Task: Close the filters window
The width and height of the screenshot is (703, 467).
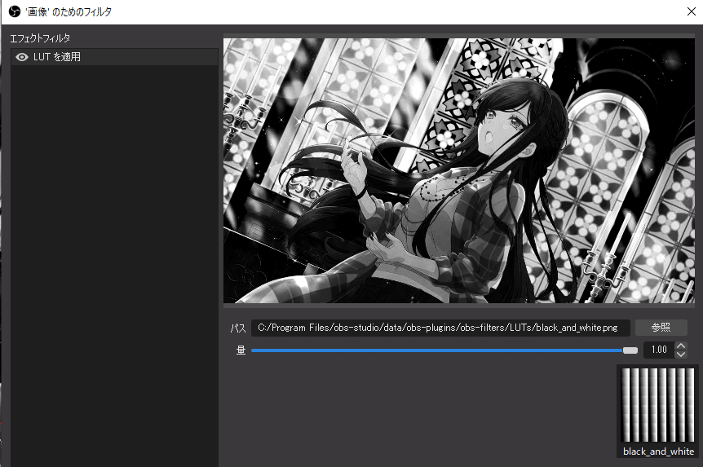Action: [692, 11]
